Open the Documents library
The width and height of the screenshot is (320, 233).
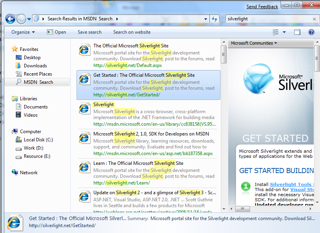click(x=36, y=107)
